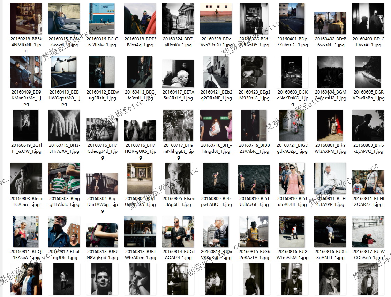Choose the 20160328_BDeVxn3RsD0_1.jpg cyclist photo
Screen dimensions: 391x297
[216, 19]
